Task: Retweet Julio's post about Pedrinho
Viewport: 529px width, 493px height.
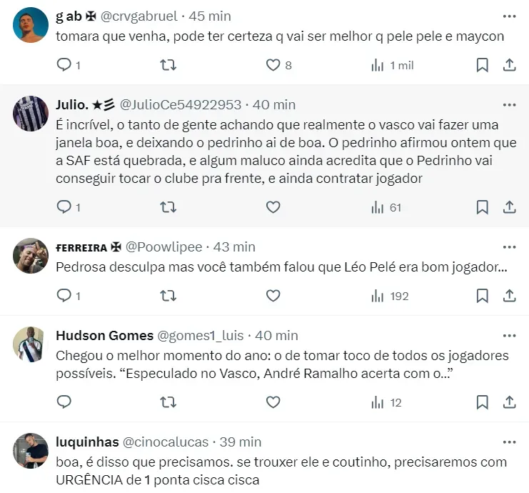Action: [x=168, y=207]
